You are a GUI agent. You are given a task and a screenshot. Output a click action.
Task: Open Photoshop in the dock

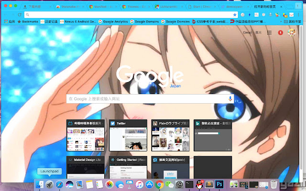coord(219,184)
